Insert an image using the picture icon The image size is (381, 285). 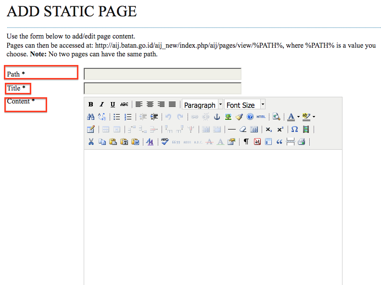pyautogui.click(x=228, y=117)
